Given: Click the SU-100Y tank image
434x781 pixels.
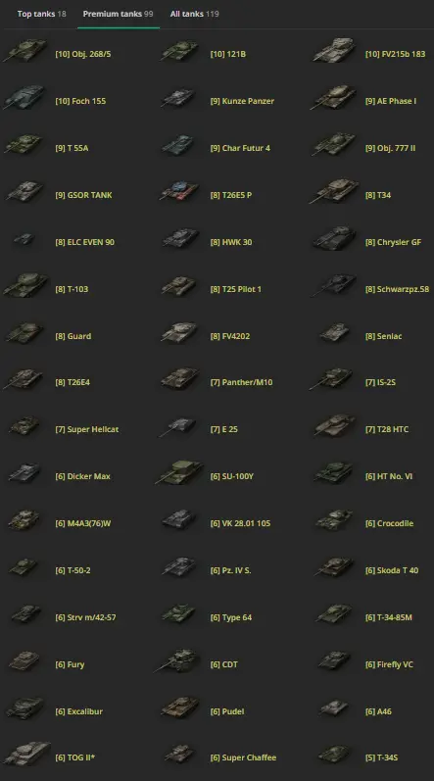Looking at the screenshot, I should 179,473.
